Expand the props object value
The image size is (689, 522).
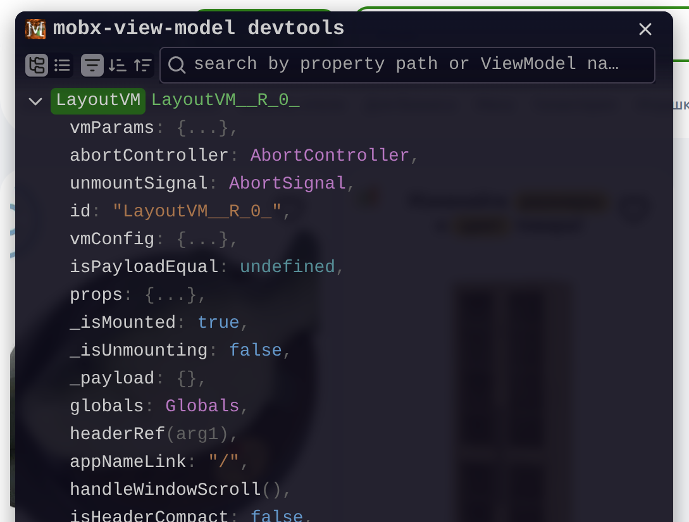point(170,295)
